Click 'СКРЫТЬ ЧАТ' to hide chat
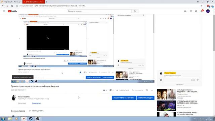The image size is (215, 121). 179,85
